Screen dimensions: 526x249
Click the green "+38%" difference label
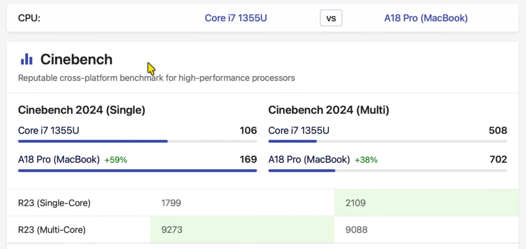366,160
